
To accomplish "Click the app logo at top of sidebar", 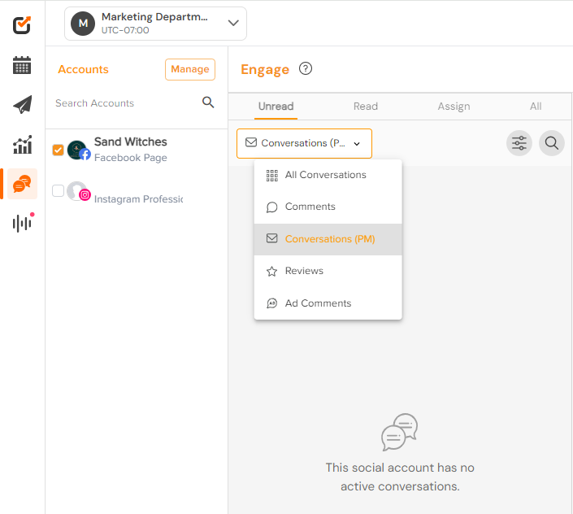I will (22, 25).
